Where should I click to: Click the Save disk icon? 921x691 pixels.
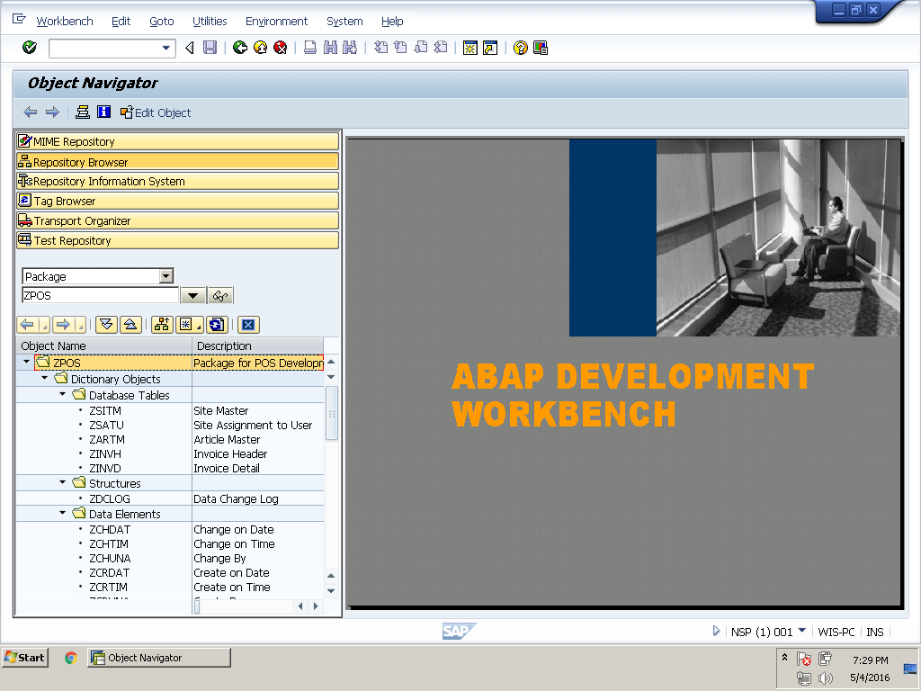click(x=210, y=48)
